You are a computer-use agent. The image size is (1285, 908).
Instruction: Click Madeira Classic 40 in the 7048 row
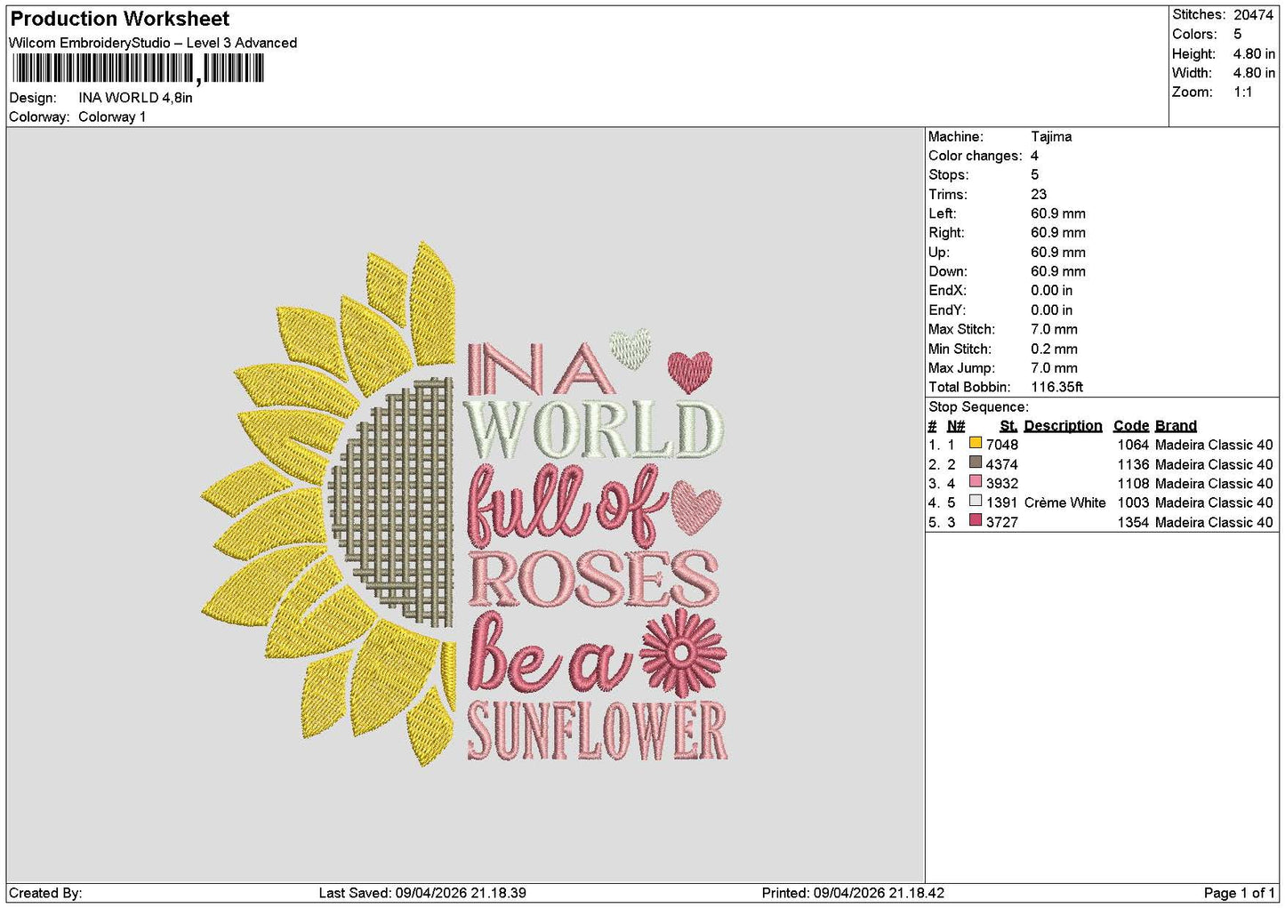1214,445
